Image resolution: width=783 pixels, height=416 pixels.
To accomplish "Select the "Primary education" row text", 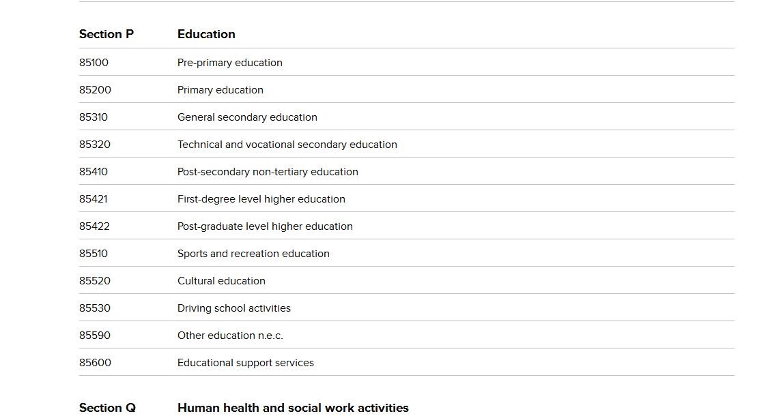I will [x=220, y=90].
